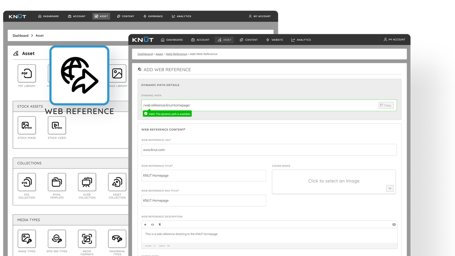This screenshot has height=256, width=455.
Task: Open the Website menu in navigation bar
Action: coord(274,40)
